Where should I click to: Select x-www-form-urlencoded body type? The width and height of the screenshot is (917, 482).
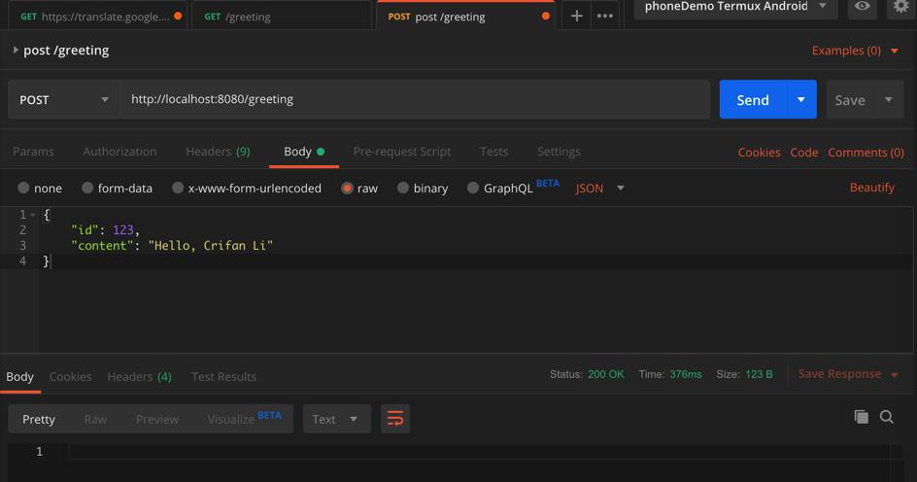tap(247, 188)
